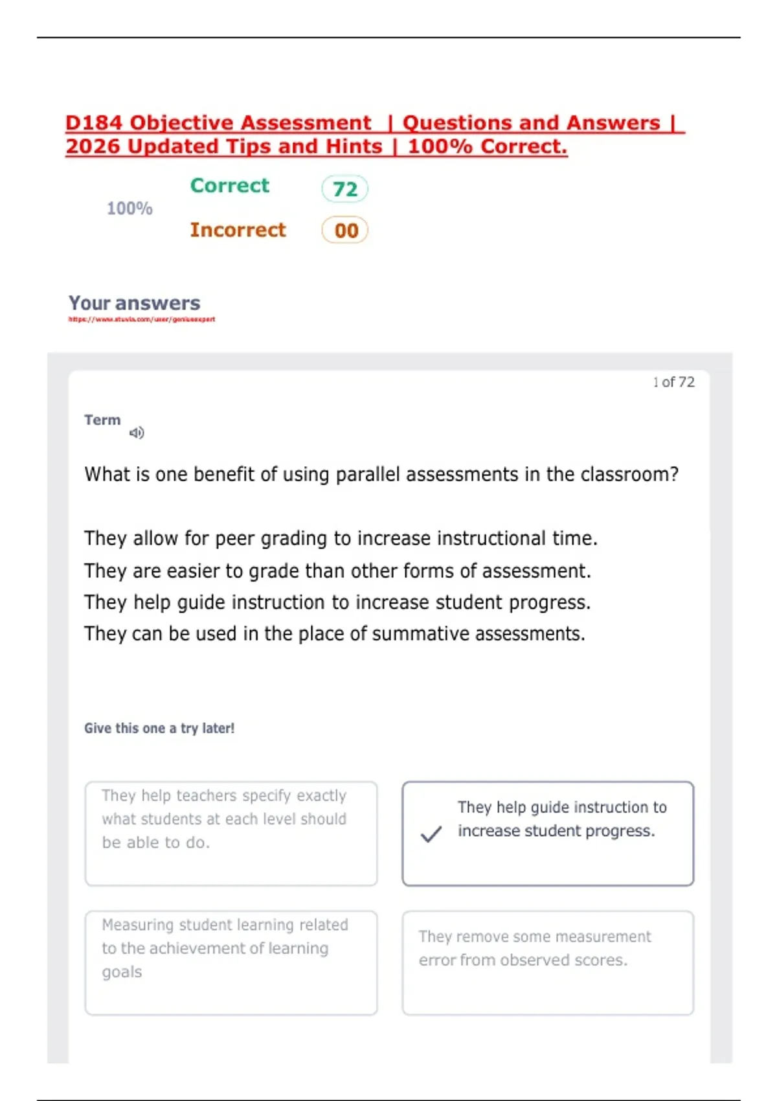Click the 'Incorrect' label
This screenshot has width=777, height=1101.
coord(238,230)
